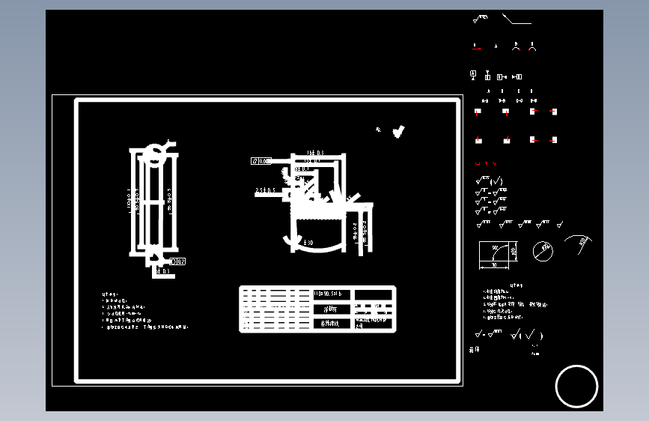The width and height of the screenshot is (649, 421).
Task: Select the large white circle in the corner
Action: [576, 387]
